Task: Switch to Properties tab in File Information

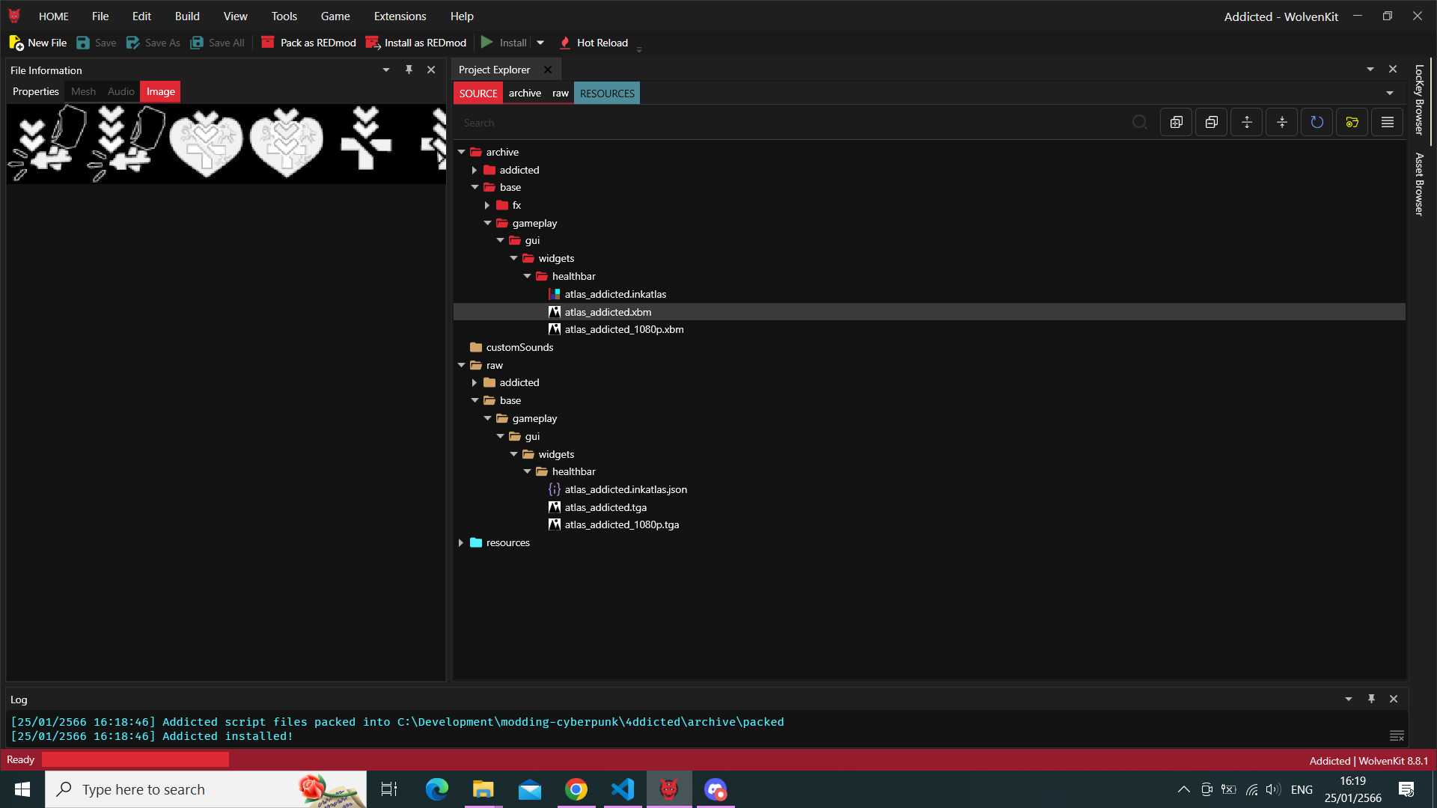Action: [36, 91]
